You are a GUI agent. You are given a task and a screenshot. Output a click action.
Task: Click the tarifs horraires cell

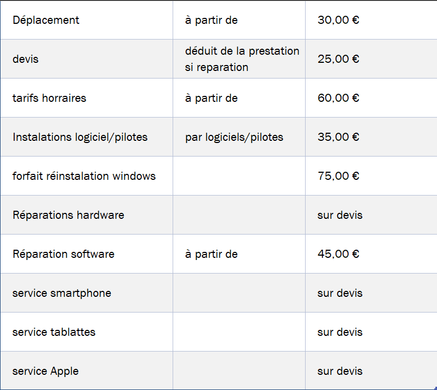[x=86, y=98]
